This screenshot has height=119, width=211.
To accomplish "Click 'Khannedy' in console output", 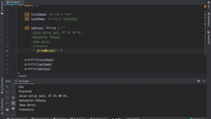I will coord(25,92).
